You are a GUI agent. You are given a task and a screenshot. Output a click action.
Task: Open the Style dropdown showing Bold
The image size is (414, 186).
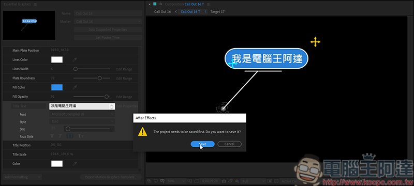click(82, 121)
